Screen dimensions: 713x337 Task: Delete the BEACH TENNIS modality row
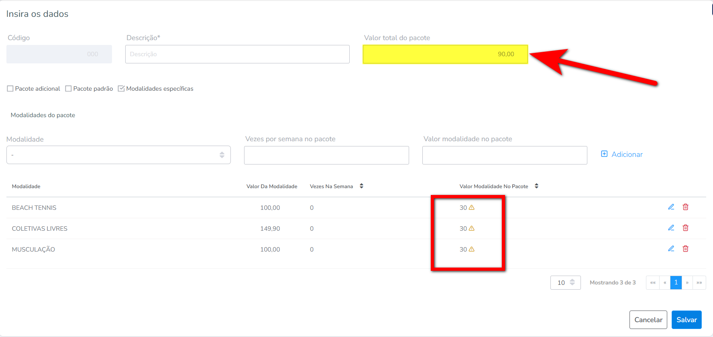(x=685, y=207)
